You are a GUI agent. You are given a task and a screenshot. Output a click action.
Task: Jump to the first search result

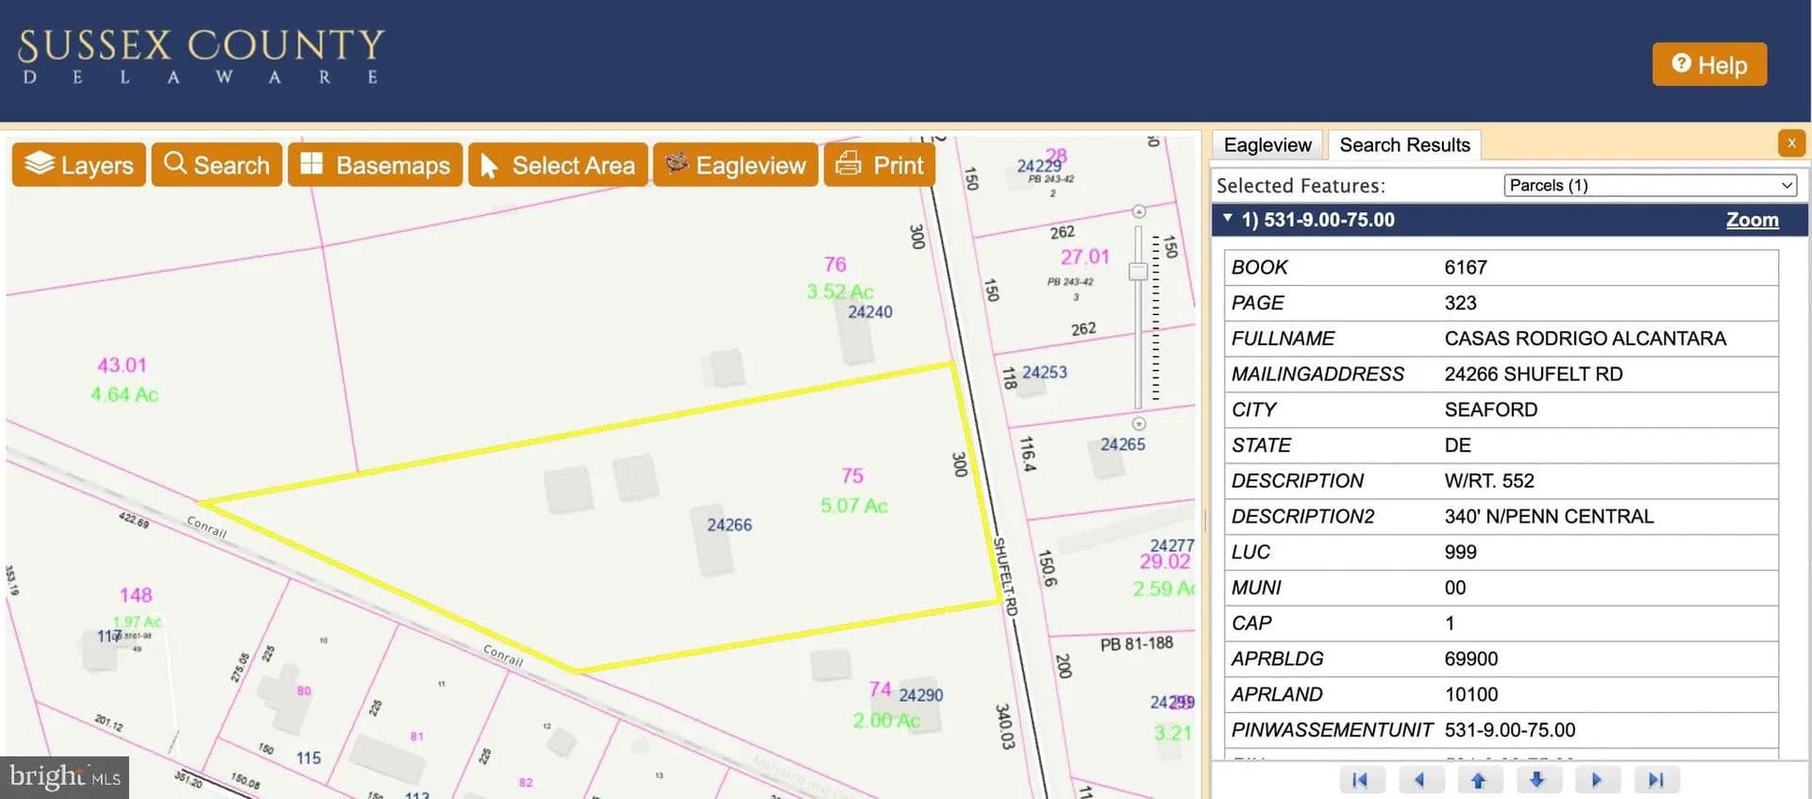click(1360, 780)
